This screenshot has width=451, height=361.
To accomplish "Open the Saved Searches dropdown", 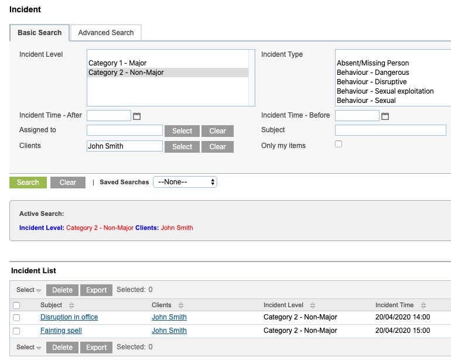I will point(185,182).
